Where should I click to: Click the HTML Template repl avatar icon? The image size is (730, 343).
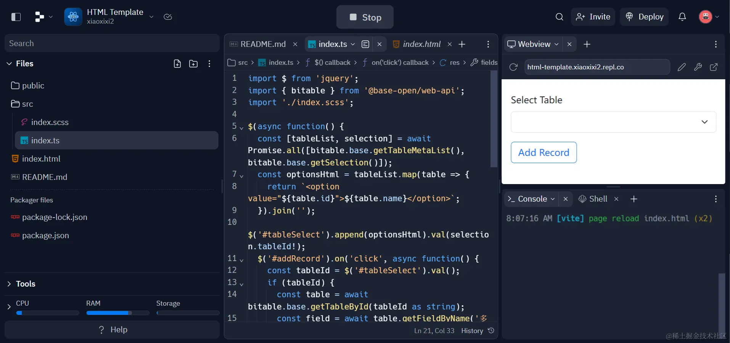73,17
